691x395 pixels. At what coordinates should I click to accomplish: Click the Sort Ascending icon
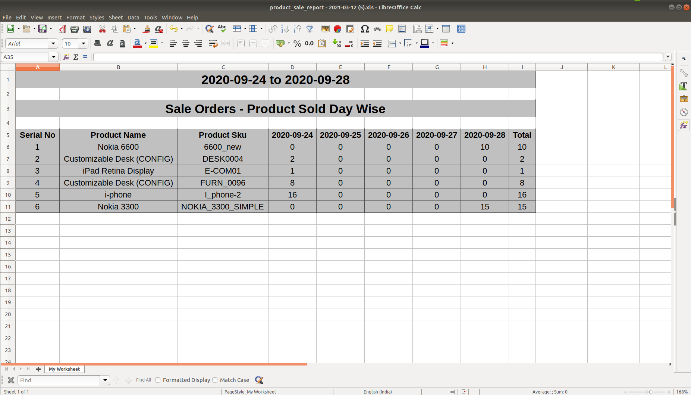coord(285,29)
